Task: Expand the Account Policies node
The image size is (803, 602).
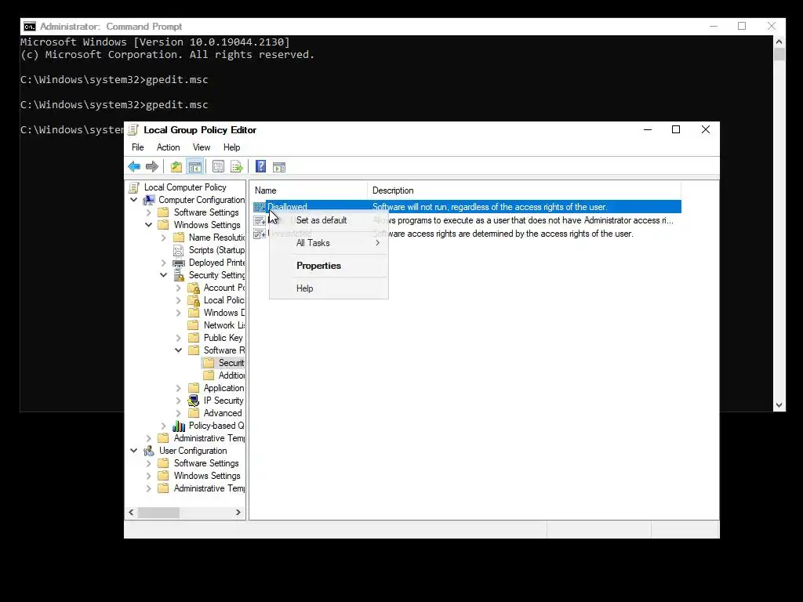Action: 179,288
